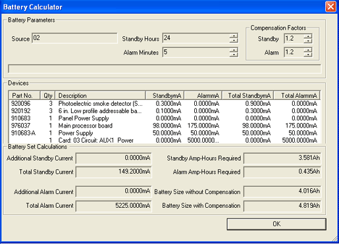Select the 910683-A Power Supply row

pyautogui.click(x=165, y=133)
